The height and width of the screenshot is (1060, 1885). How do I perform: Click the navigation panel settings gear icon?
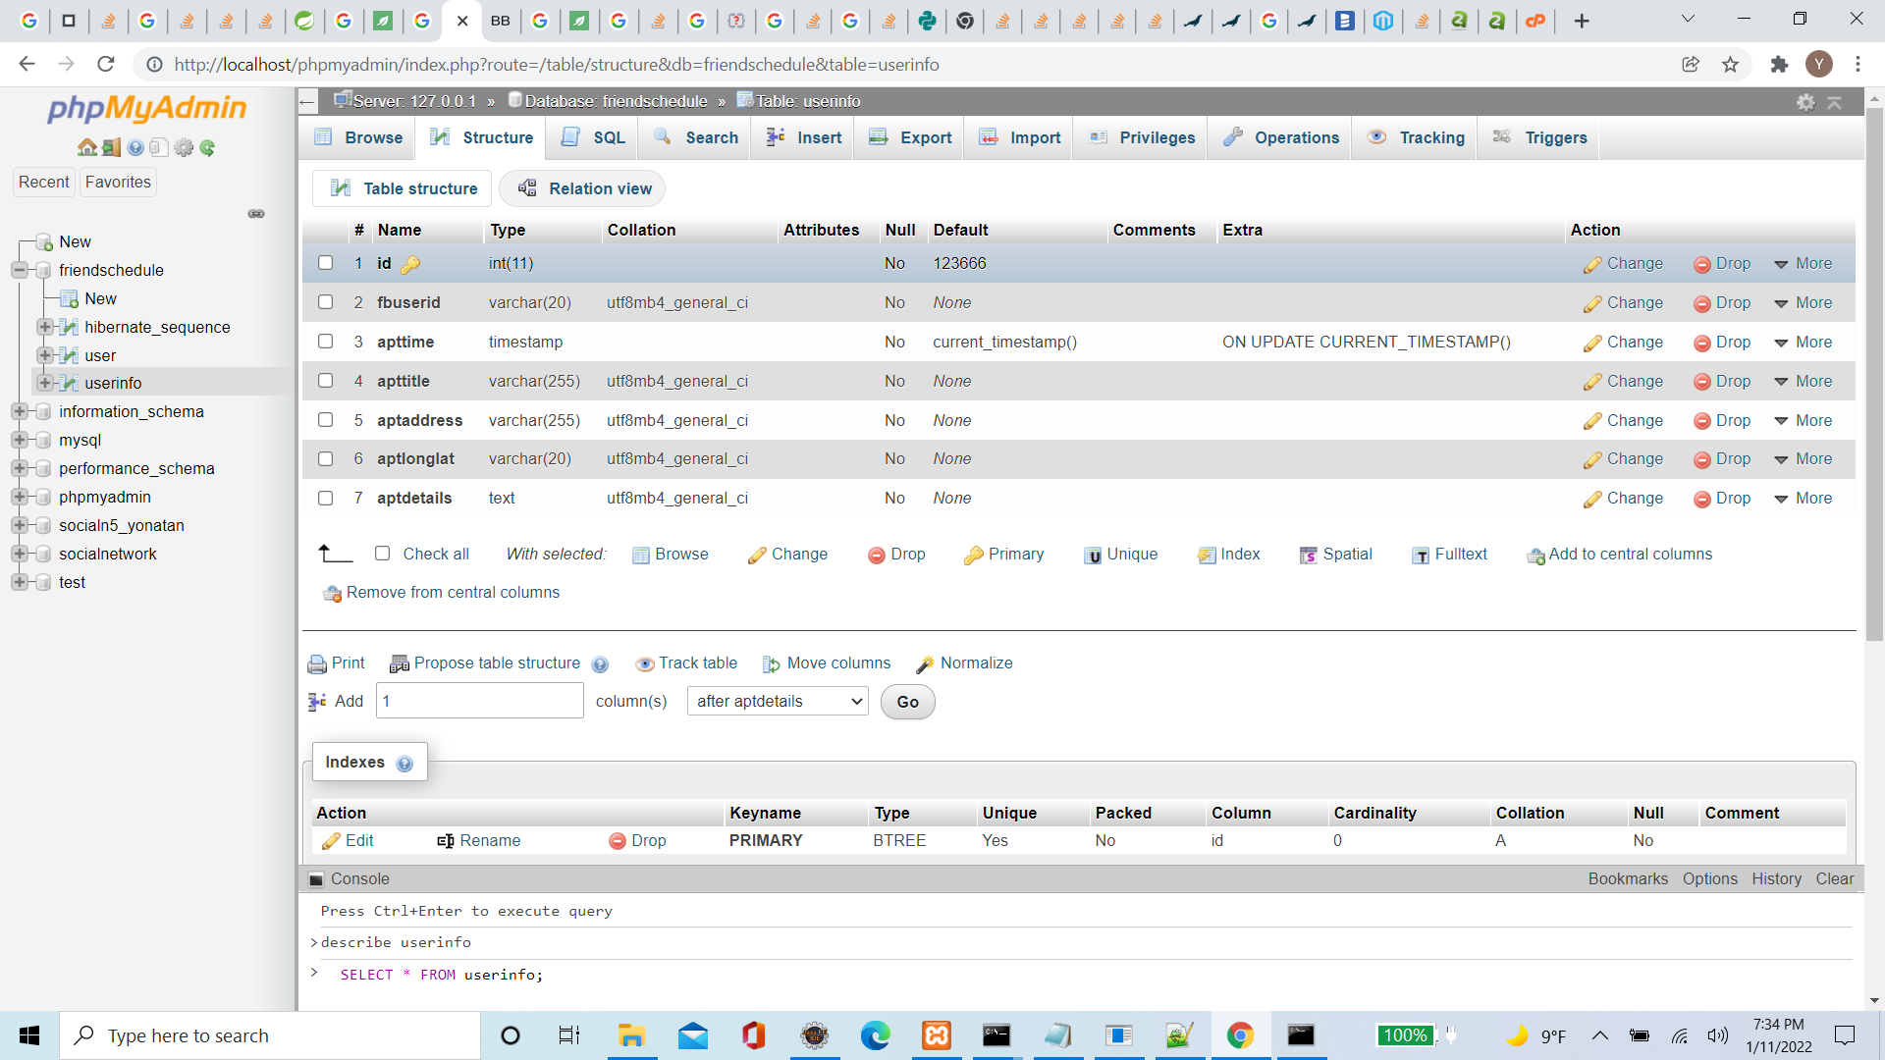(184, 148)
